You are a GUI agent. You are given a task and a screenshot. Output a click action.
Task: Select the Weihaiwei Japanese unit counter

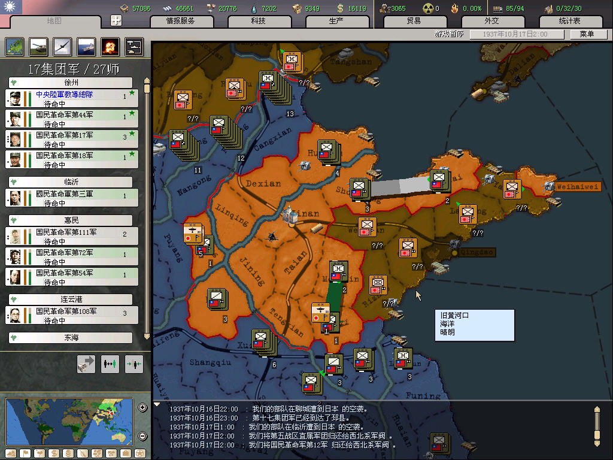(512, 189)
